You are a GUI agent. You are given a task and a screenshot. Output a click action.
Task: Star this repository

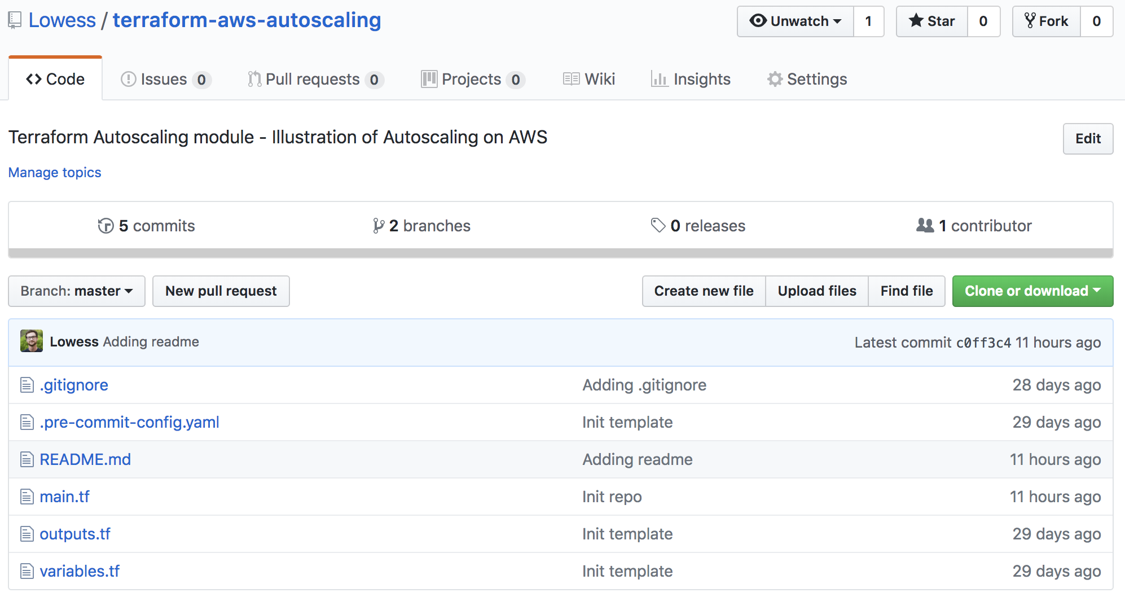932,21
